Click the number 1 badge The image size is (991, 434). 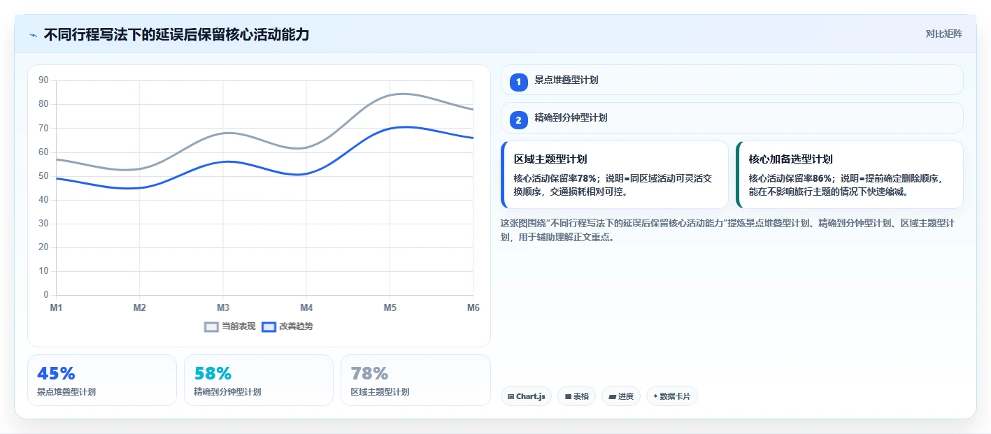pyautogui.click(x=518, y=82)
